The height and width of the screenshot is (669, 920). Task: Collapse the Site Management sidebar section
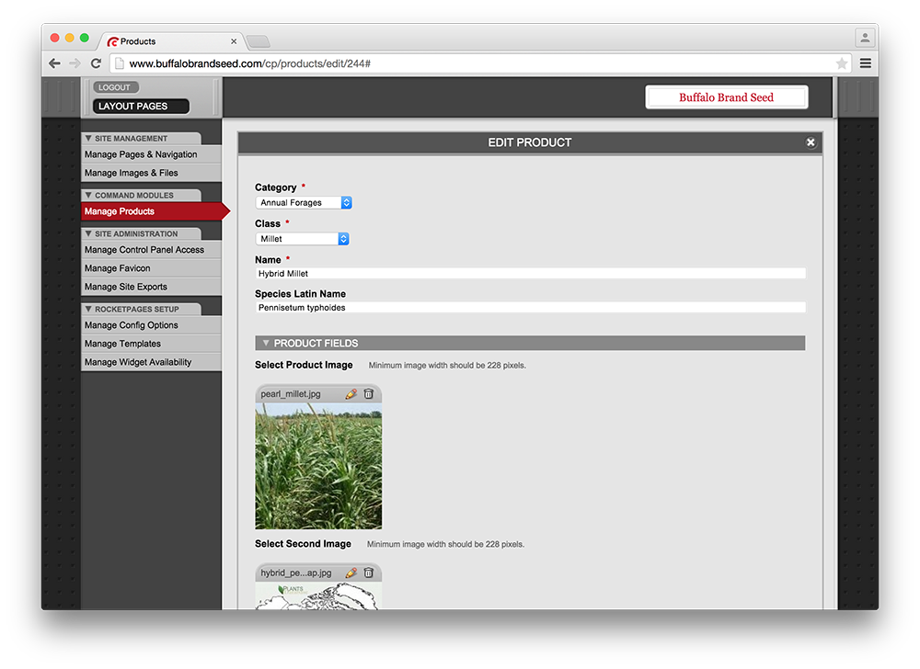coord(88,139)
